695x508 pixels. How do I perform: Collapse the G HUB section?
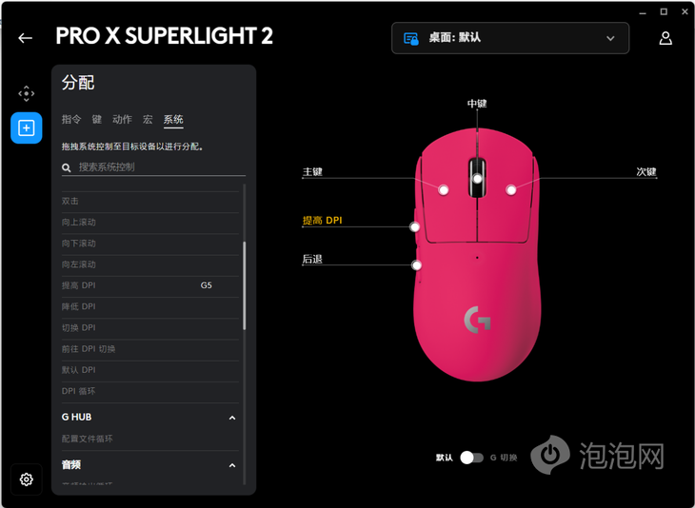click(231, 418)
